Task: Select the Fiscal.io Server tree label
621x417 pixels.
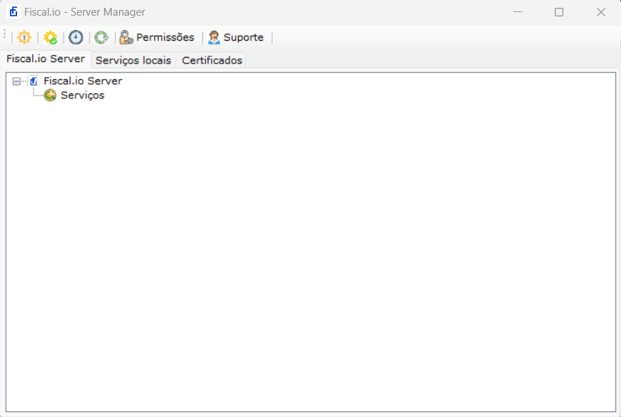Action: [x=83, y=81]
